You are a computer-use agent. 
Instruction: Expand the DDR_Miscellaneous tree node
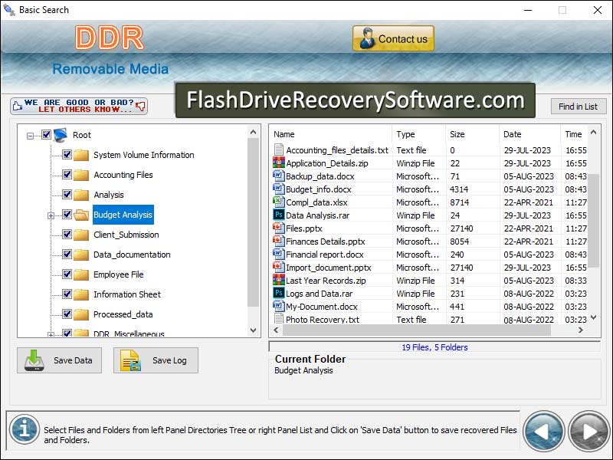click(x=51, y=335)
